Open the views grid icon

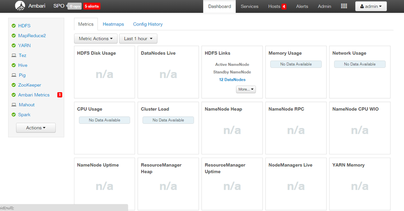(344, 6)
